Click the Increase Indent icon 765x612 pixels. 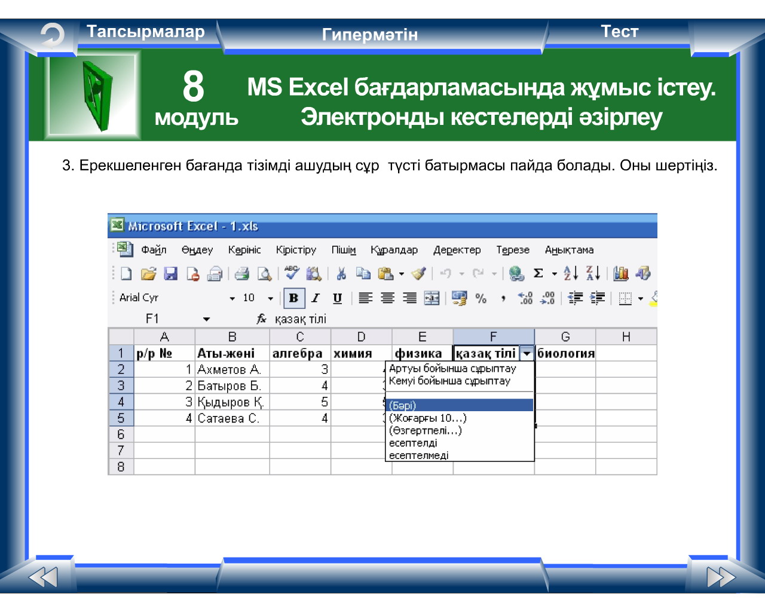pos(597,298)
